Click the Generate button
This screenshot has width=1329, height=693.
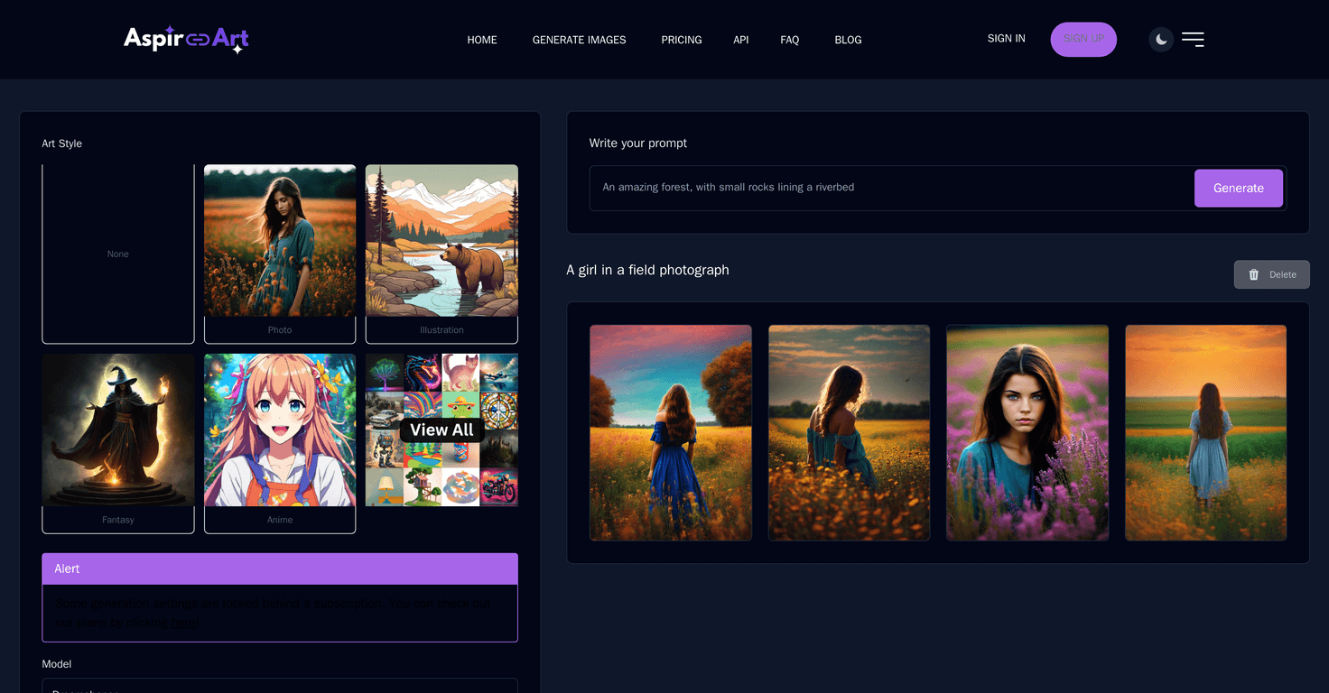pos(1238,188)
